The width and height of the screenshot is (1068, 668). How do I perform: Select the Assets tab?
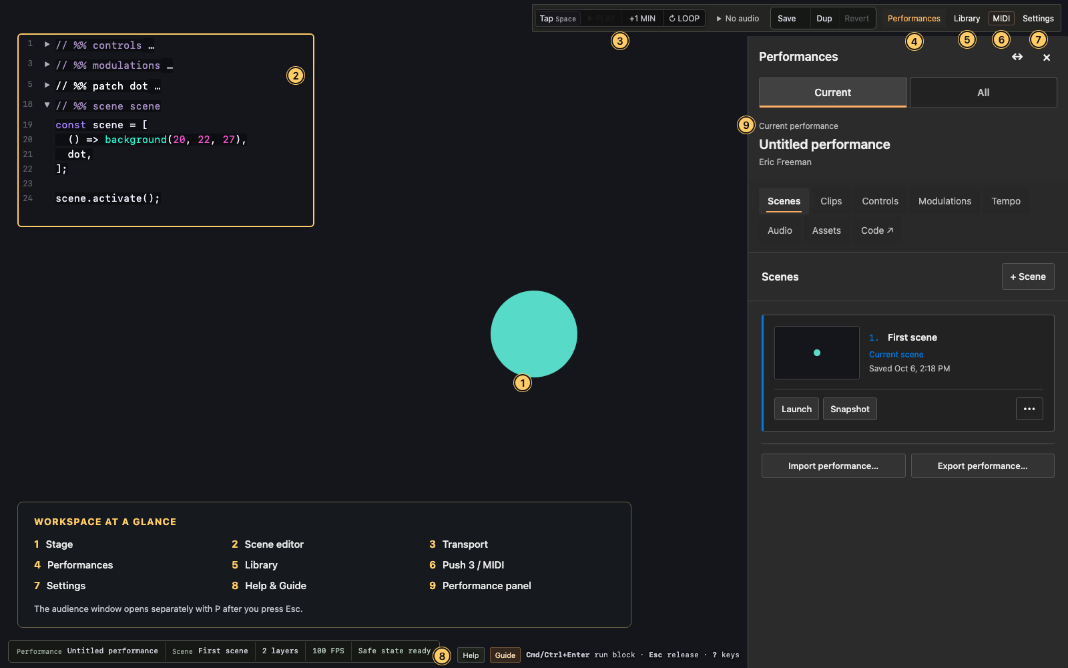click(826, 230)
